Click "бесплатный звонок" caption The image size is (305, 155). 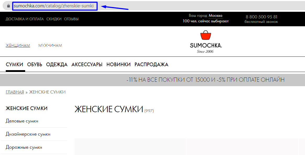pos(261,22)
